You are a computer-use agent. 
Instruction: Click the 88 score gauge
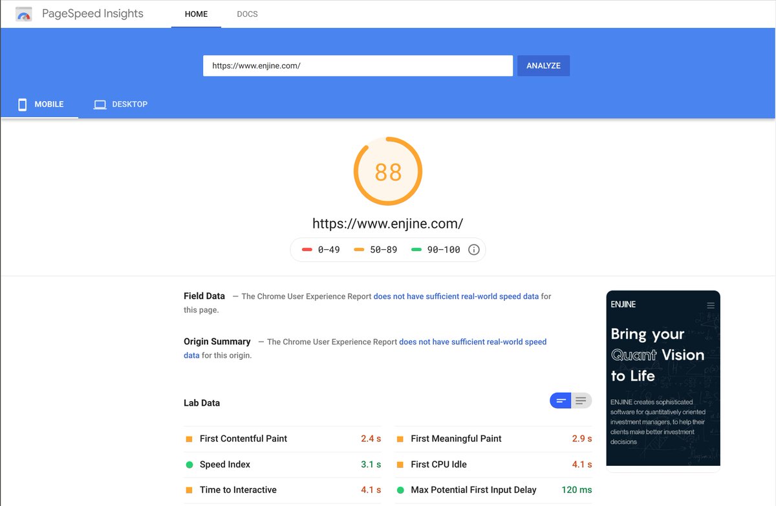388,171
